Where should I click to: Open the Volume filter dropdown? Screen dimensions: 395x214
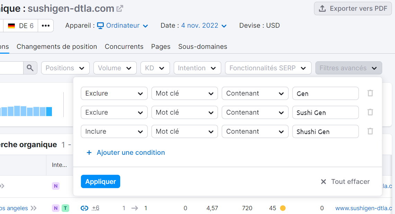(x=115, y=68)
